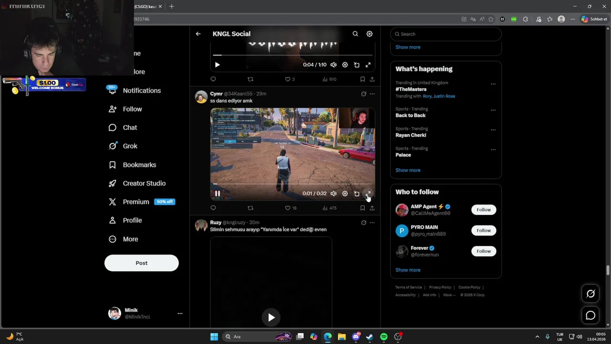Seek in the top 1:10 video progress bar
The image size is (611, 344).
293,55
